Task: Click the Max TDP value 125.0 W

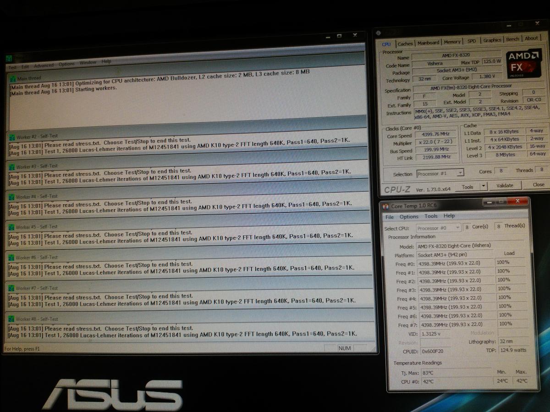Action: (x=492, y=61)
